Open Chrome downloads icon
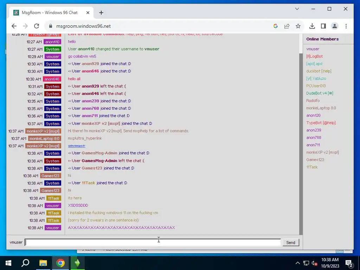 (x=312, y=26)
